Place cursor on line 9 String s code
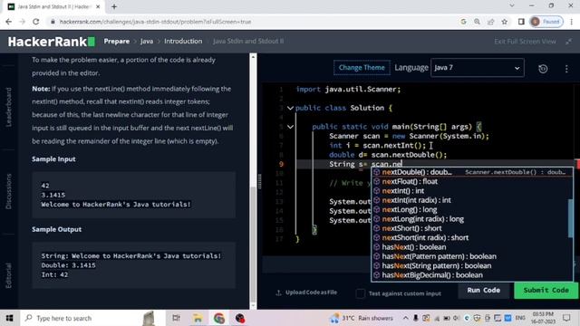580x326 pixels. pyautogui.click(x=365, y=164)
